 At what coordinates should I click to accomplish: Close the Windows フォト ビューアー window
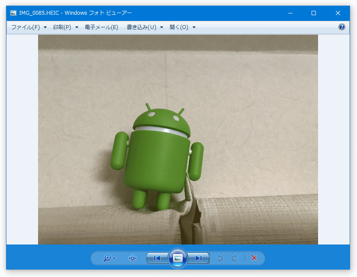pyautogui.click(x=338, y=13)
